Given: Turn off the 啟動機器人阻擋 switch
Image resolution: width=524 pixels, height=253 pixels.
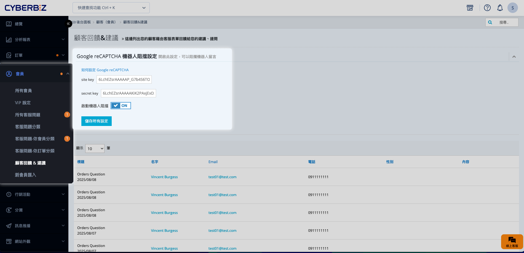Looking at the screenshot, I should (x=121, y=106).
